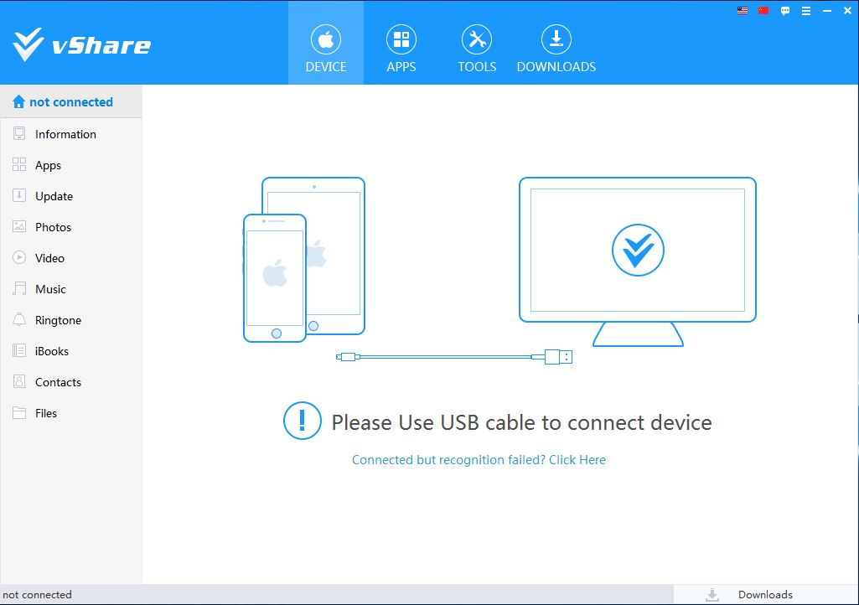The width and height of the screenshot is (859, 605).
Task: Click the iBooks sidebar icon
Action: click(x=19, y=351)
